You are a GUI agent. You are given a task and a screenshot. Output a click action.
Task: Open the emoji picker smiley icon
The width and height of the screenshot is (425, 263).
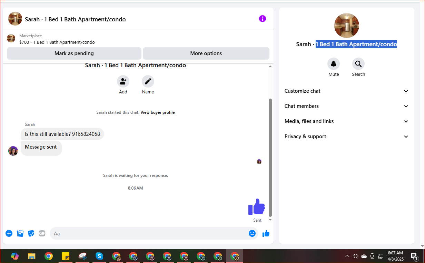pyautogui.click(x=252, y=233)
